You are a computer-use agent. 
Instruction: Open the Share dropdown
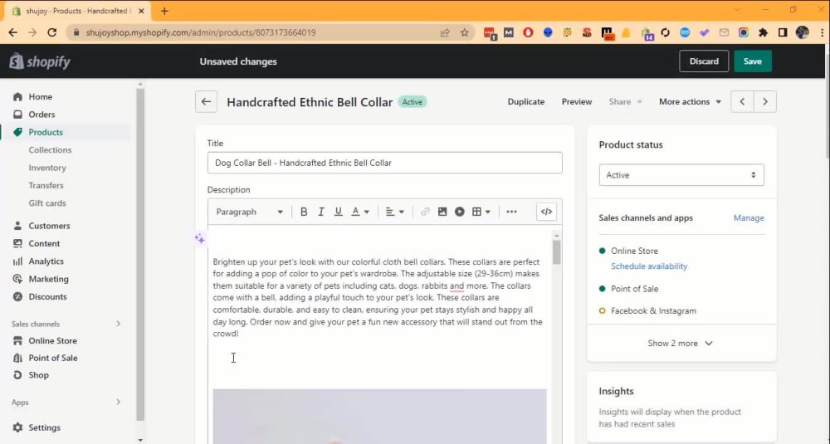(x=625, y=101)
